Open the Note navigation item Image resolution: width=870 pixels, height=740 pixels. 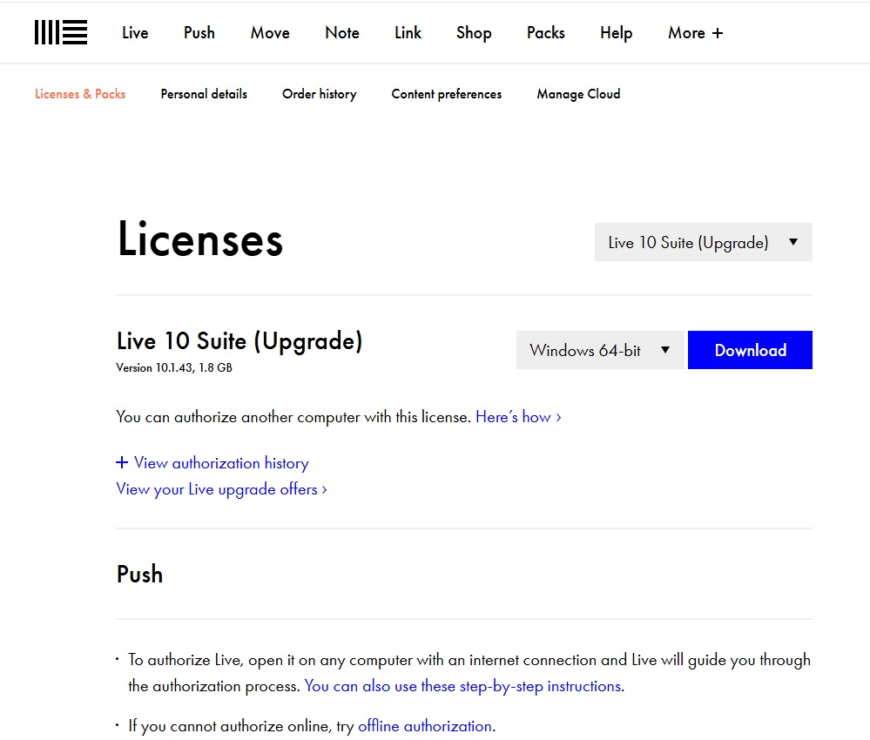(x=341, y=33)
